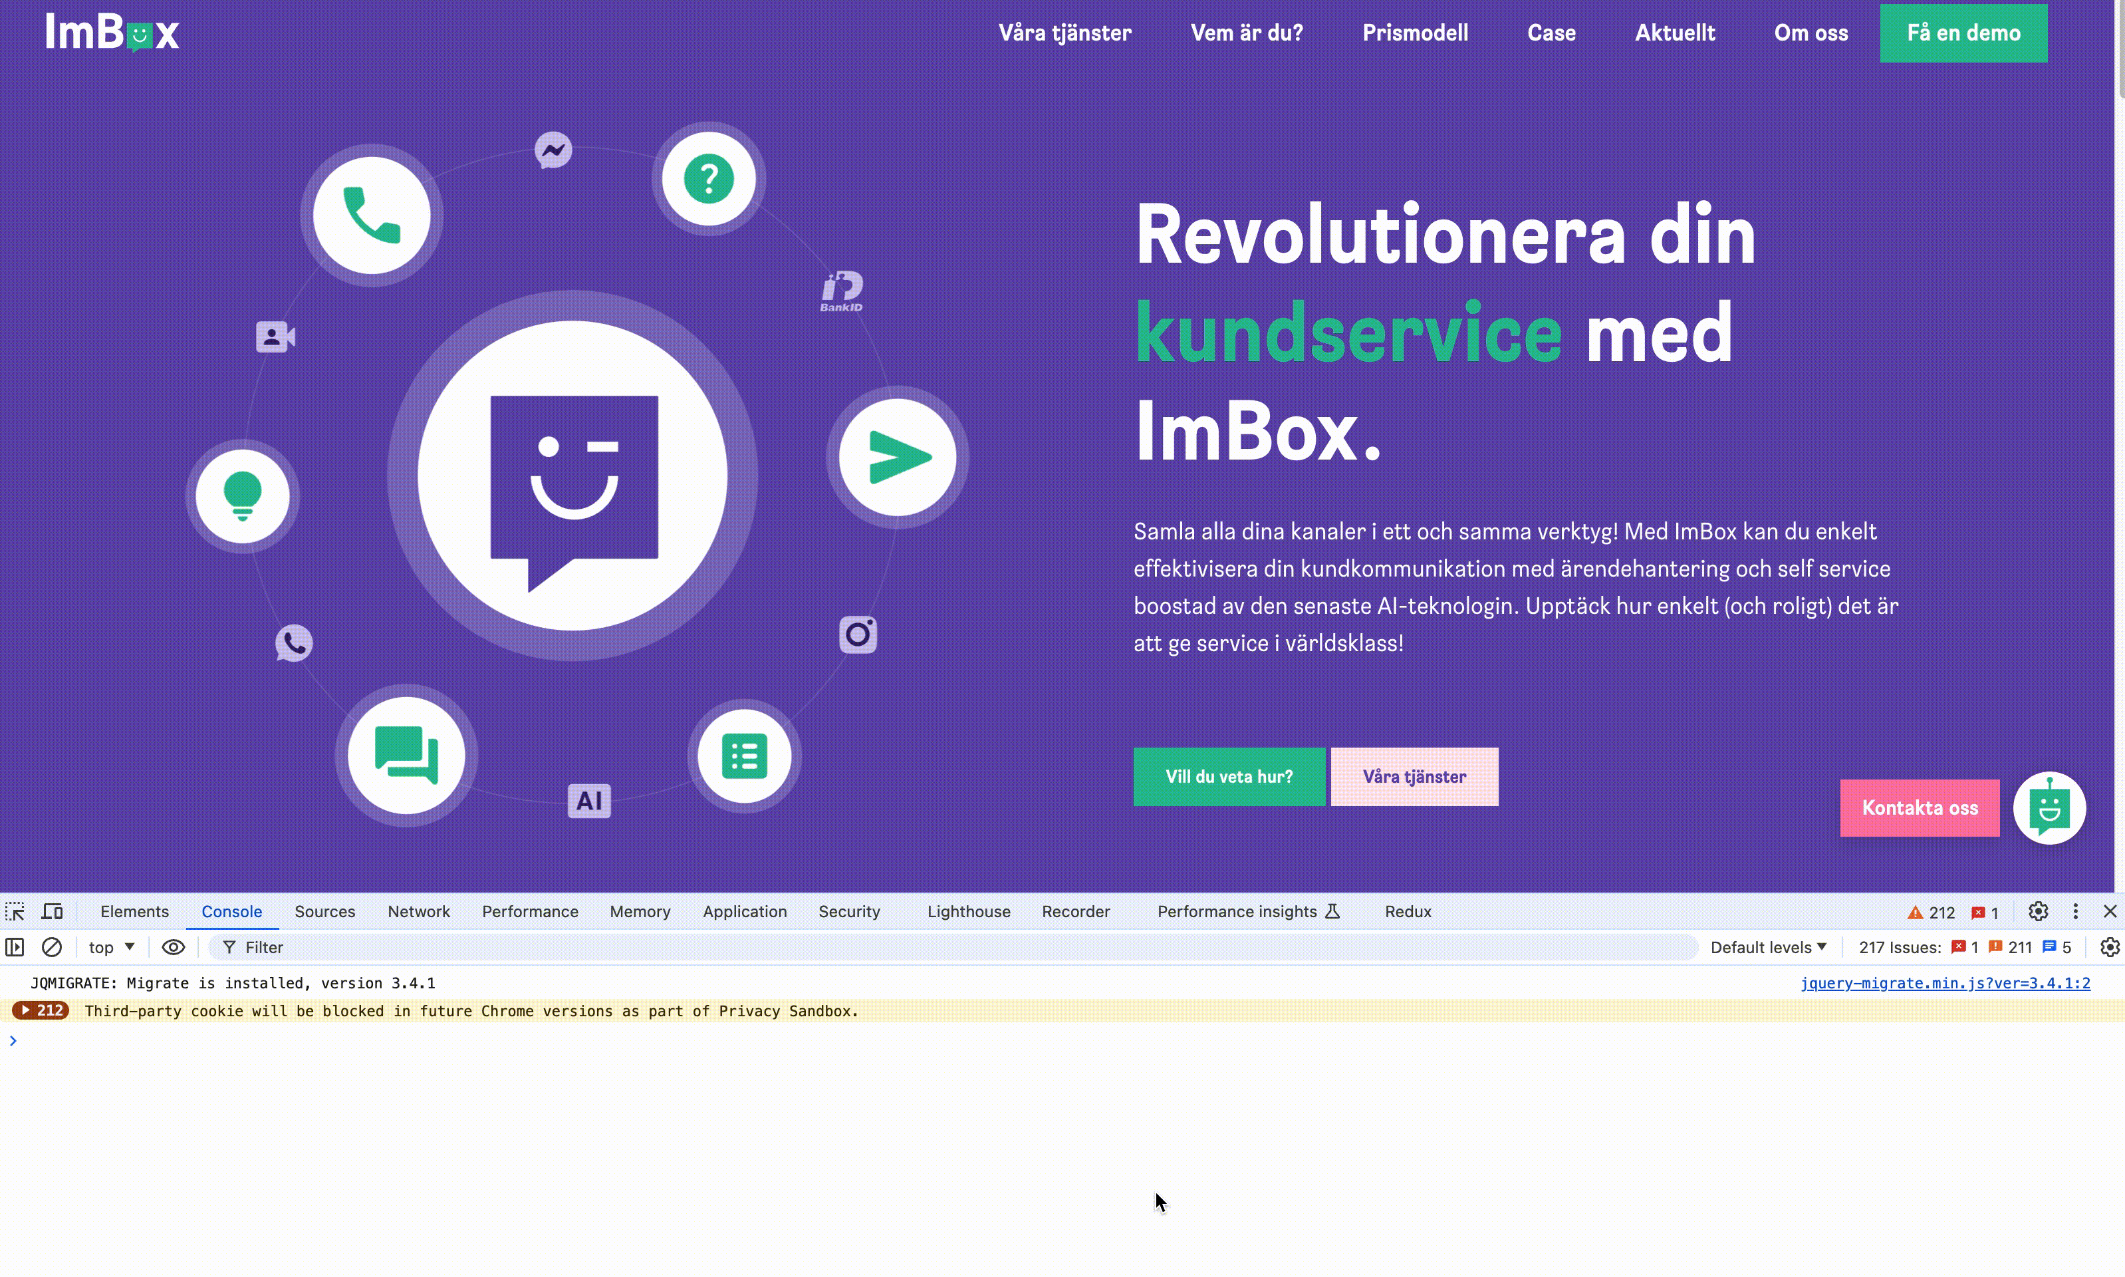
Task: Click the inspect element picker icon
Action: point(15,911)
